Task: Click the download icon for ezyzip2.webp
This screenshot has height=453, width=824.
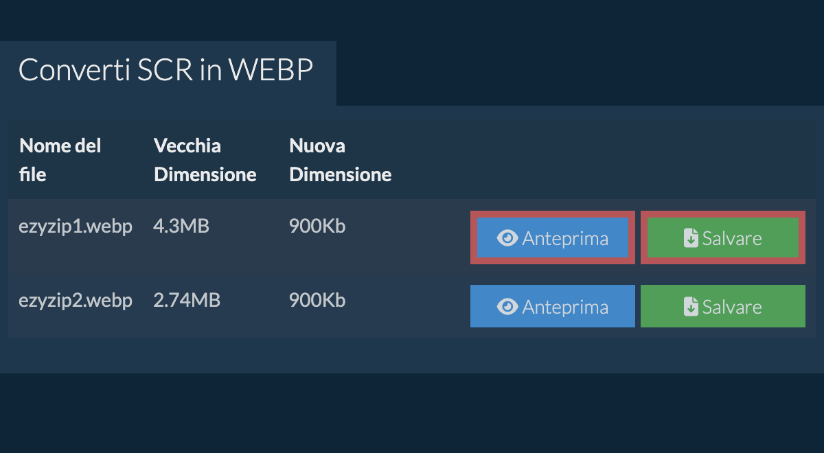Action: 691,307
